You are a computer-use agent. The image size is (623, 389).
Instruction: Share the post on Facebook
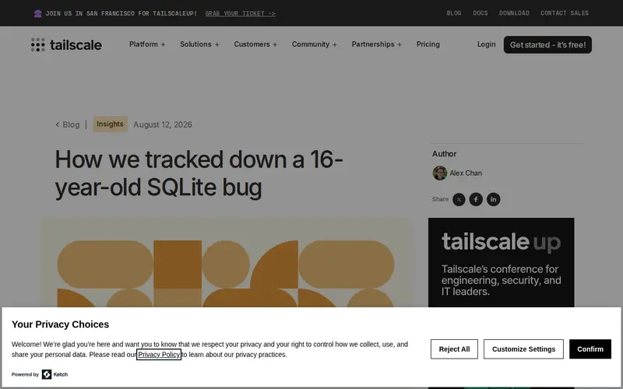476,199
